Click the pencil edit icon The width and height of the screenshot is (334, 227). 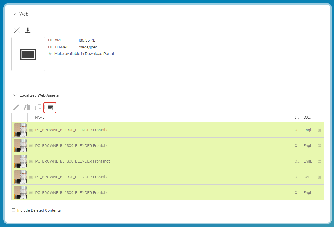click(x=16, y=107)
